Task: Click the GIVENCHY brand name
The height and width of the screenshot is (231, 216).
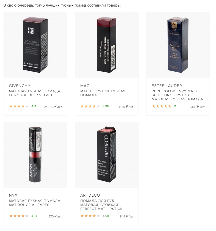Action: click(20, 86)
